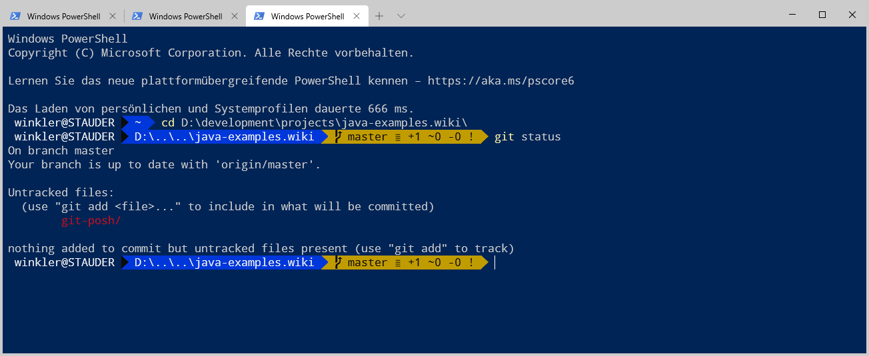Open the https://aka.ms/pscore6 link

coord(500,81)
